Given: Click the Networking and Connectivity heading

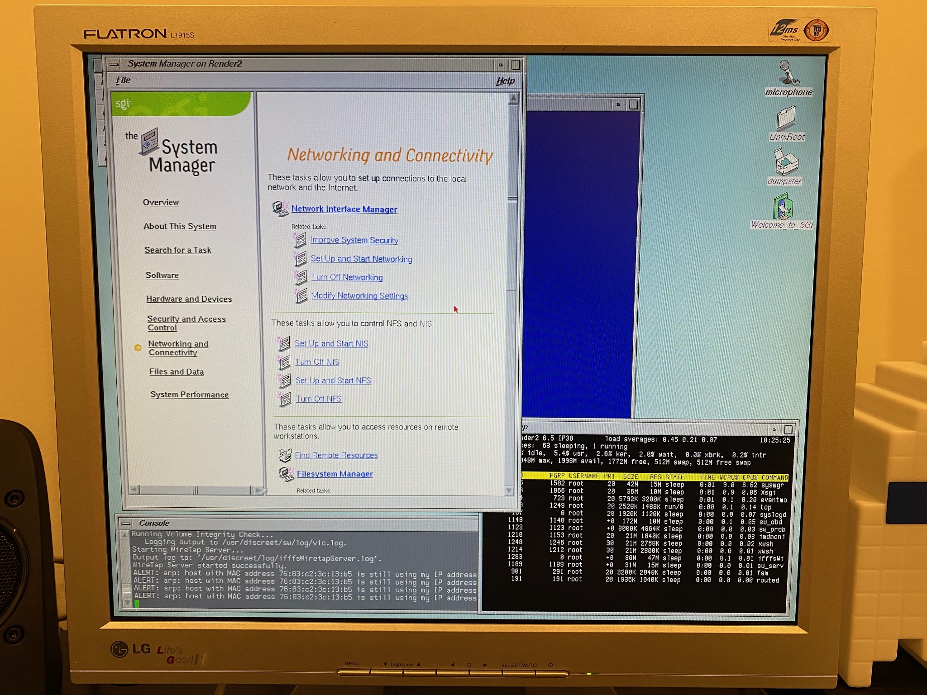Looking at the screenshot, I should (x=390, y=155).
